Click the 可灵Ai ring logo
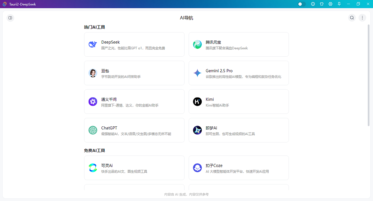Viewport: 373px width, 201px height. click(x=93, y=168)
